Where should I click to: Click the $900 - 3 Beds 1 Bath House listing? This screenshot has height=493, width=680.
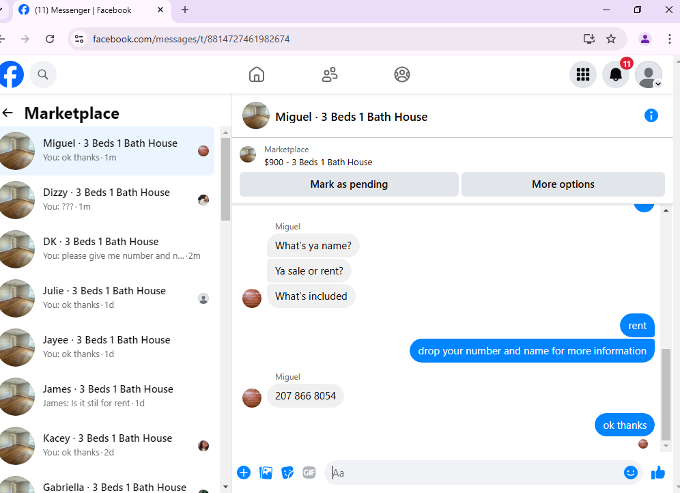[x=318, y=162]
